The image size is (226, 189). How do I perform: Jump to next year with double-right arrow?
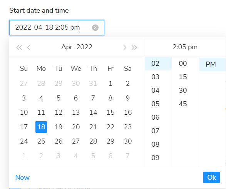(x=134, y=47)
